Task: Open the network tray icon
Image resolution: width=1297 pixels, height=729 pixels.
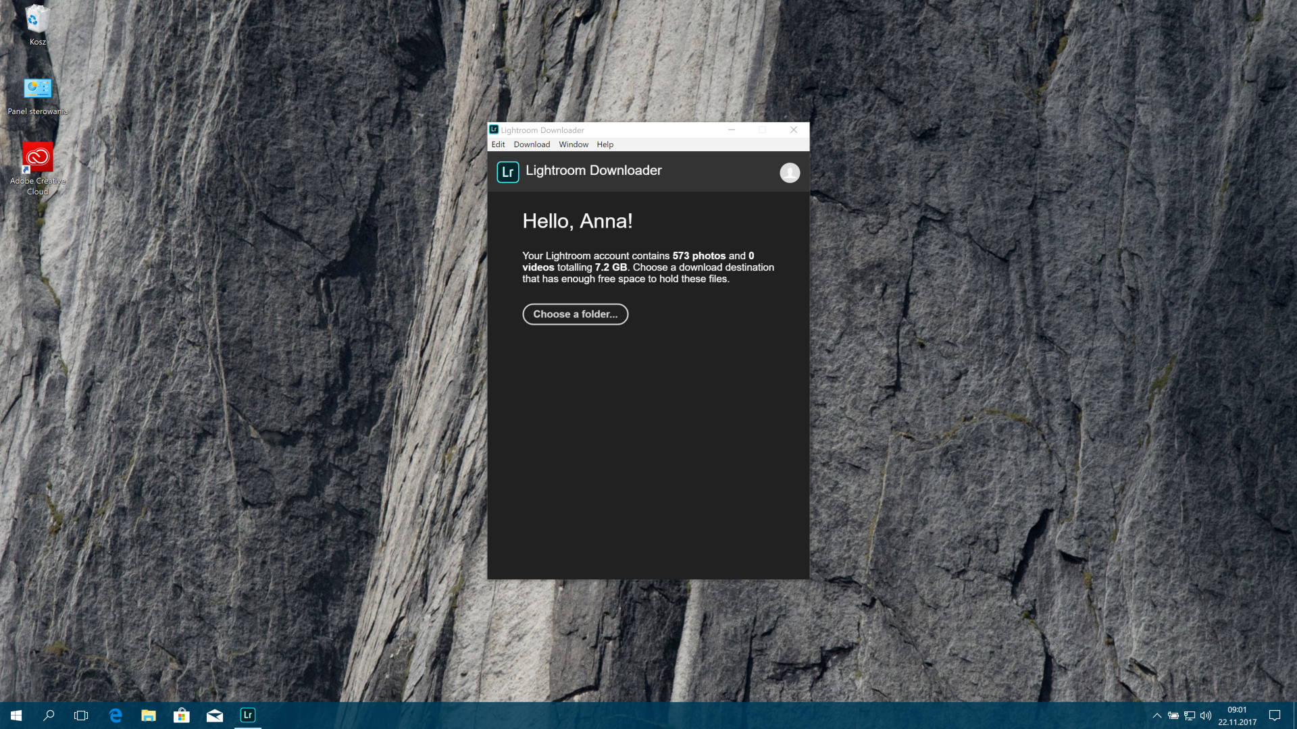Action: [1190, 715]
